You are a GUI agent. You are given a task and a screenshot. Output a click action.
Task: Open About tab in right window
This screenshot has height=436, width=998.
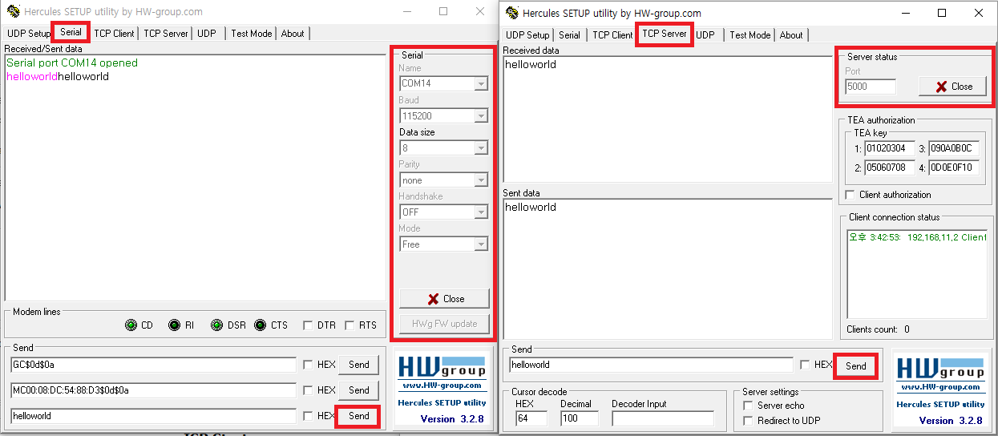click(x=791, y=35)
